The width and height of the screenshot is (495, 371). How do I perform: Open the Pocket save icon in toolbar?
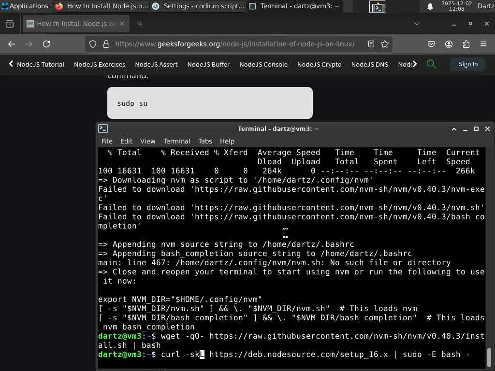(431, 44)
